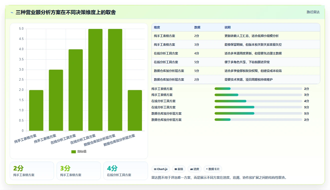Viewport: 330px width, 190px height.
Task: Click 数据仓库加分析层方案 in the table row scored 5分
Action: click(169, 71)
